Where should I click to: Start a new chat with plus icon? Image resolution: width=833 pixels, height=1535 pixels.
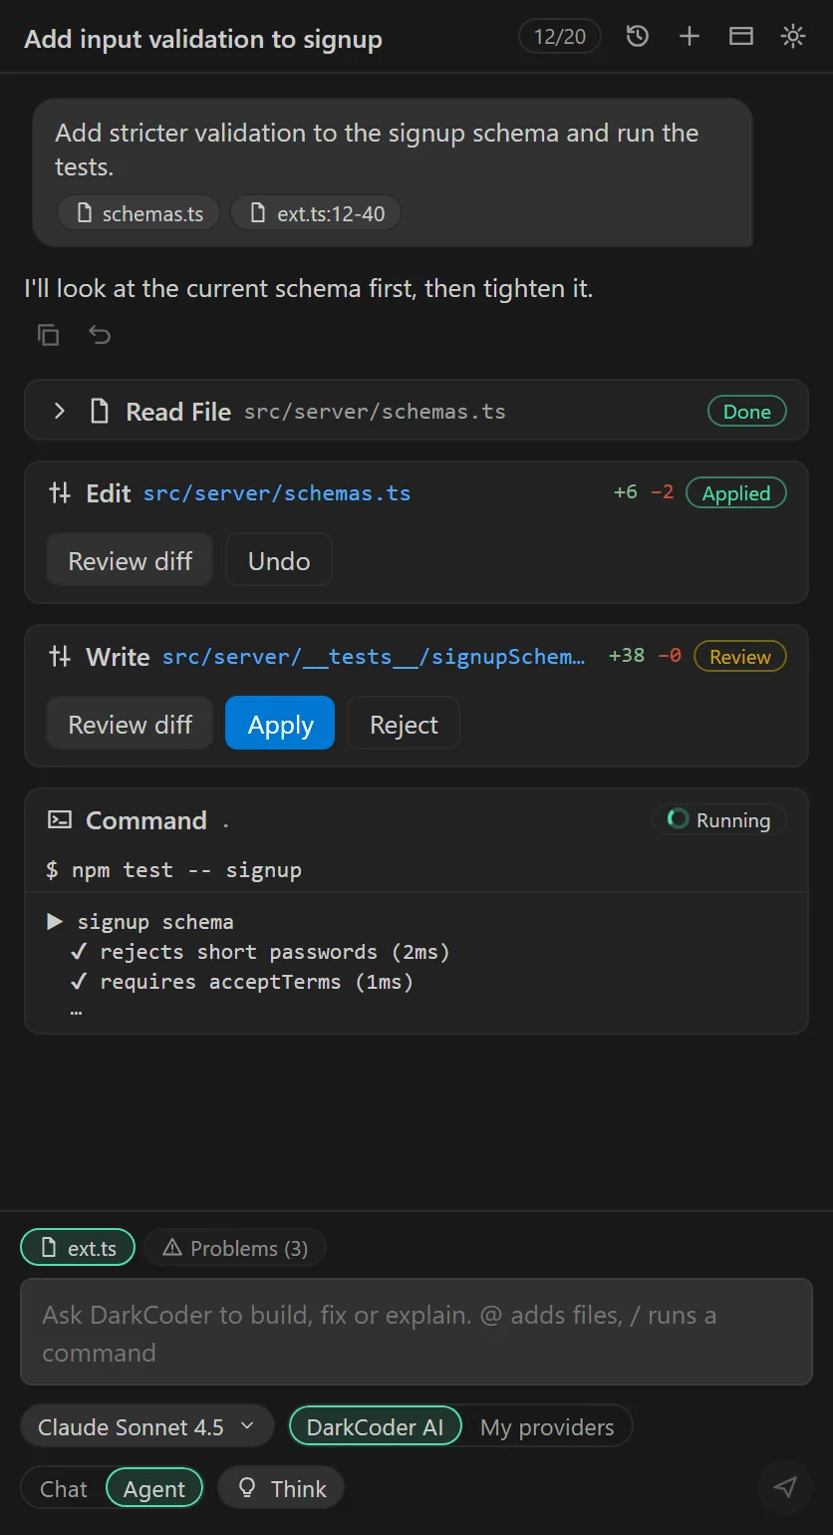(x=690, y=37)
